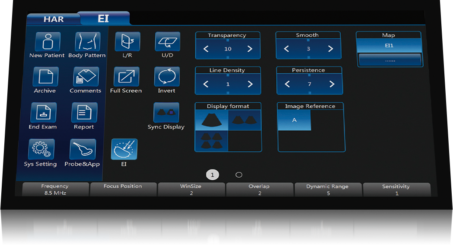The height and width of the screenshot is (245, 453).
Task: Increase Persistence with right arrow
Action: [x=332, y=84]
